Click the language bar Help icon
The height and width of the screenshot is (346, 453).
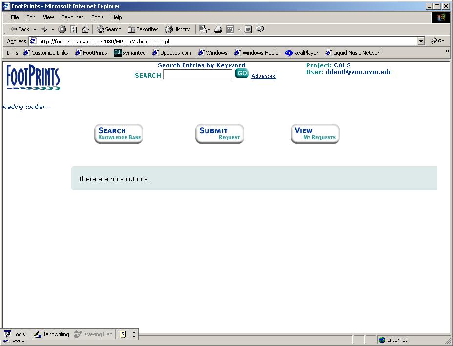[x=123, y=334]
